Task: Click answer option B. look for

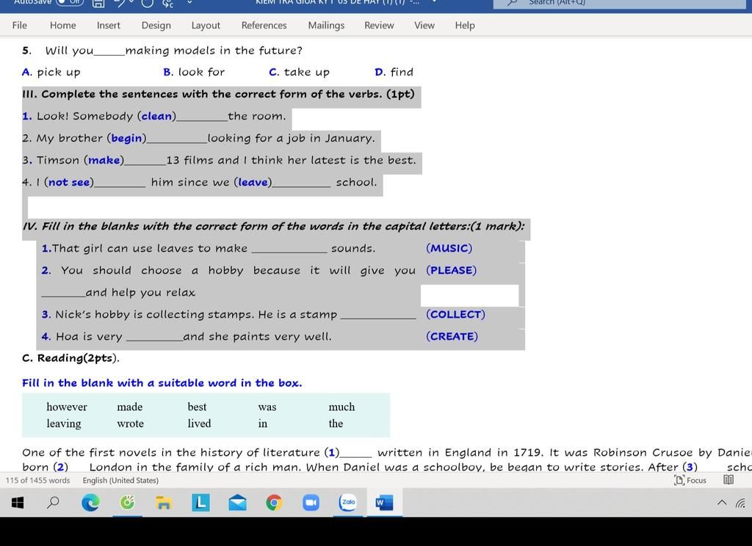Action: click(194, 72)
